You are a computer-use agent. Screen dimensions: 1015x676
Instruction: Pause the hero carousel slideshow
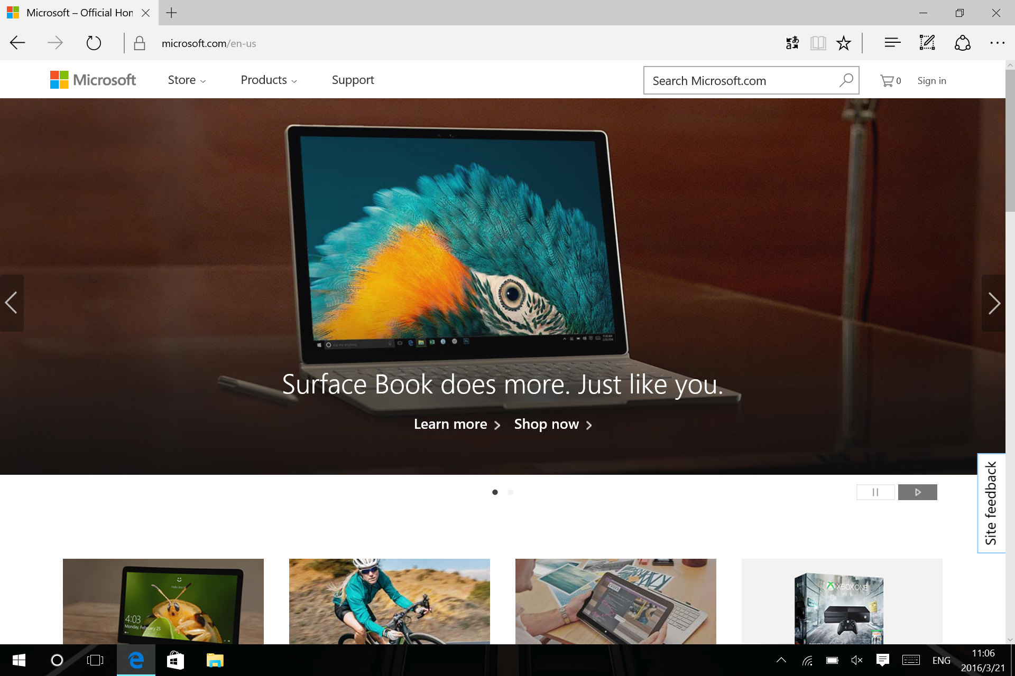875,492
